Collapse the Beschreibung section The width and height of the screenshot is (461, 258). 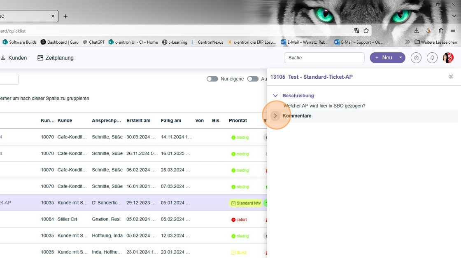coord(275,96)
